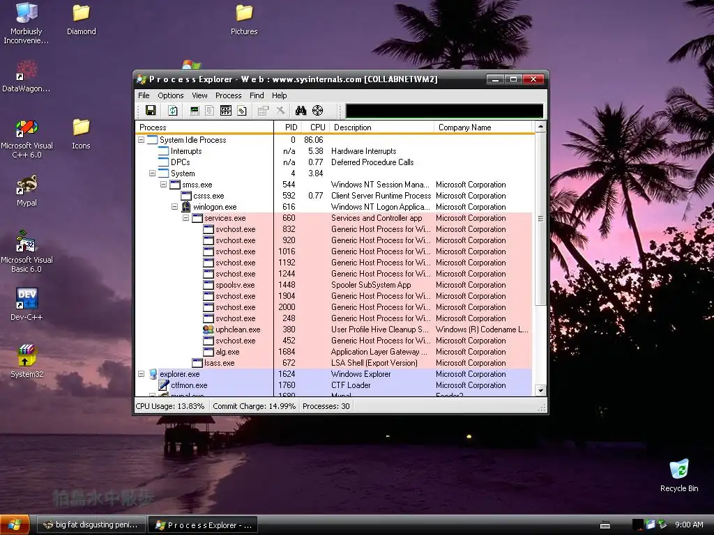This screenshot has height=535, width=714.
Task: Click the Recycle Bin desktop icon
Action: coord(679,475)
